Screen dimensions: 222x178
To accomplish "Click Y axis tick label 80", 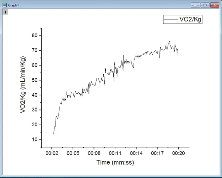I will 35,36.
